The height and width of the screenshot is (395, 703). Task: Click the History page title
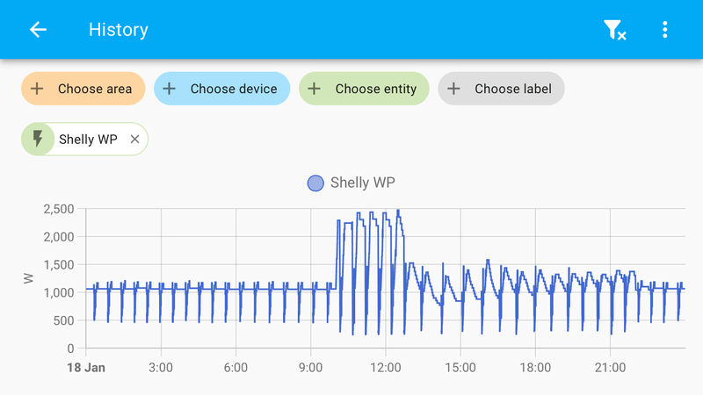[x=118, y=30]
